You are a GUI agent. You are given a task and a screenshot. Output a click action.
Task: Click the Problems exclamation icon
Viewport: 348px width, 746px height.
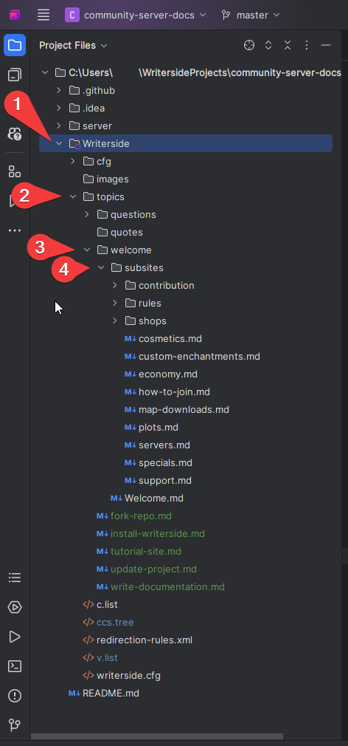pyautogui.click(x=15, y=696)
